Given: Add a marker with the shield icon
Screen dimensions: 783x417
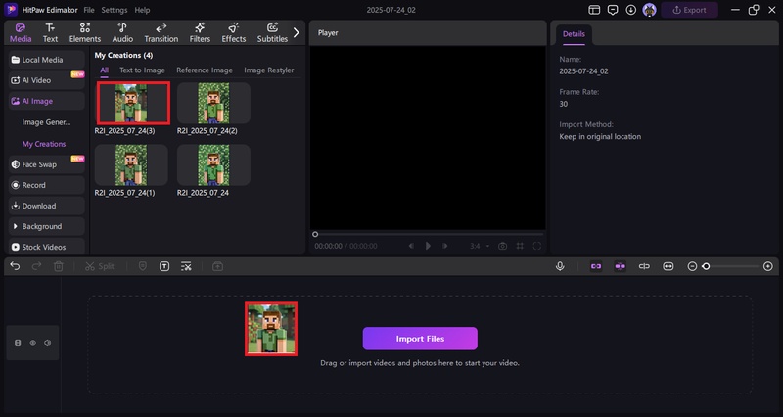Looking at the screenshot, I should 142,266.
